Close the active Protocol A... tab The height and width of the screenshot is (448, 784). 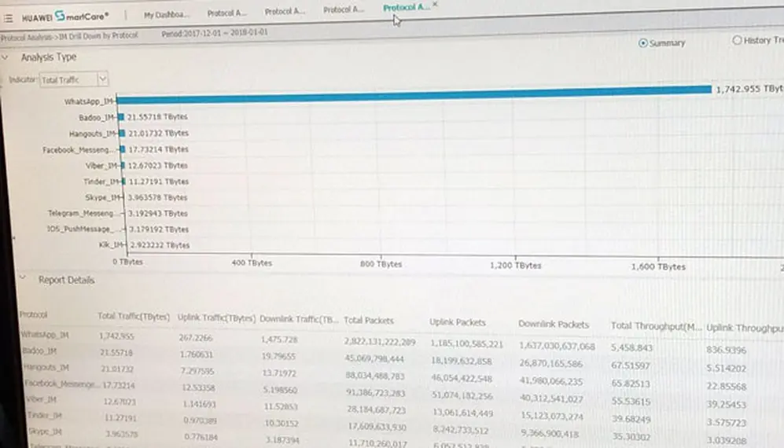435,4
